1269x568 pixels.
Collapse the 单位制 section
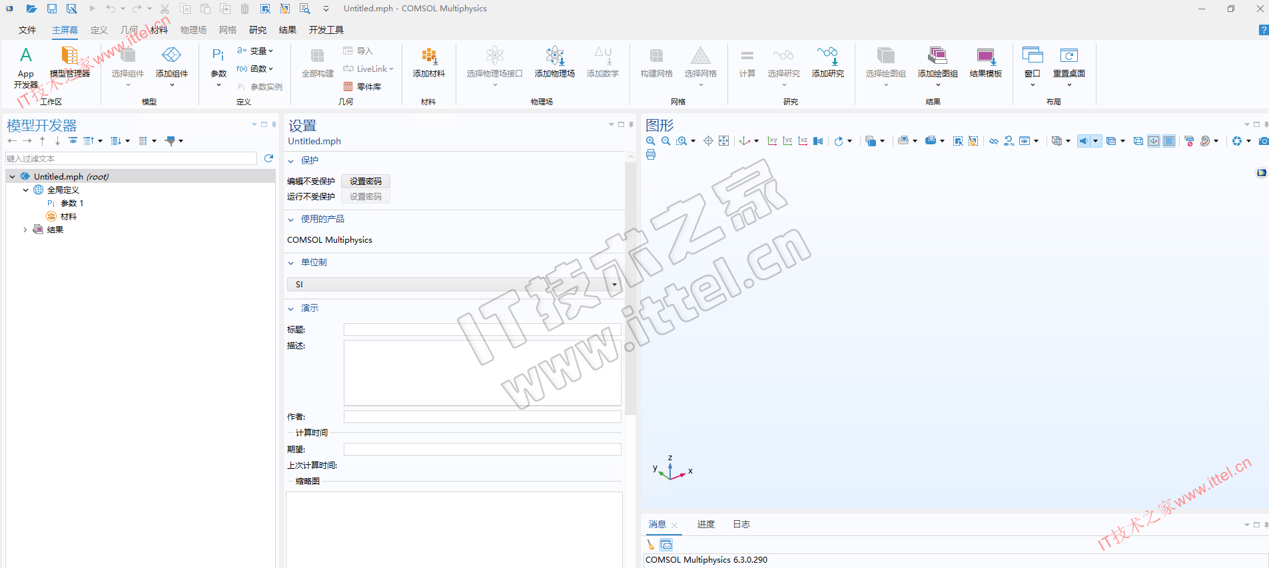tap(291, 263)
